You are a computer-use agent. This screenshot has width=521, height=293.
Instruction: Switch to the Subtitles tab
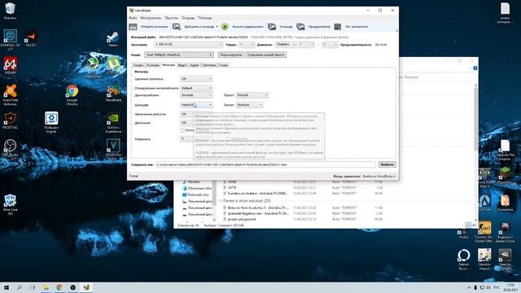209,65
